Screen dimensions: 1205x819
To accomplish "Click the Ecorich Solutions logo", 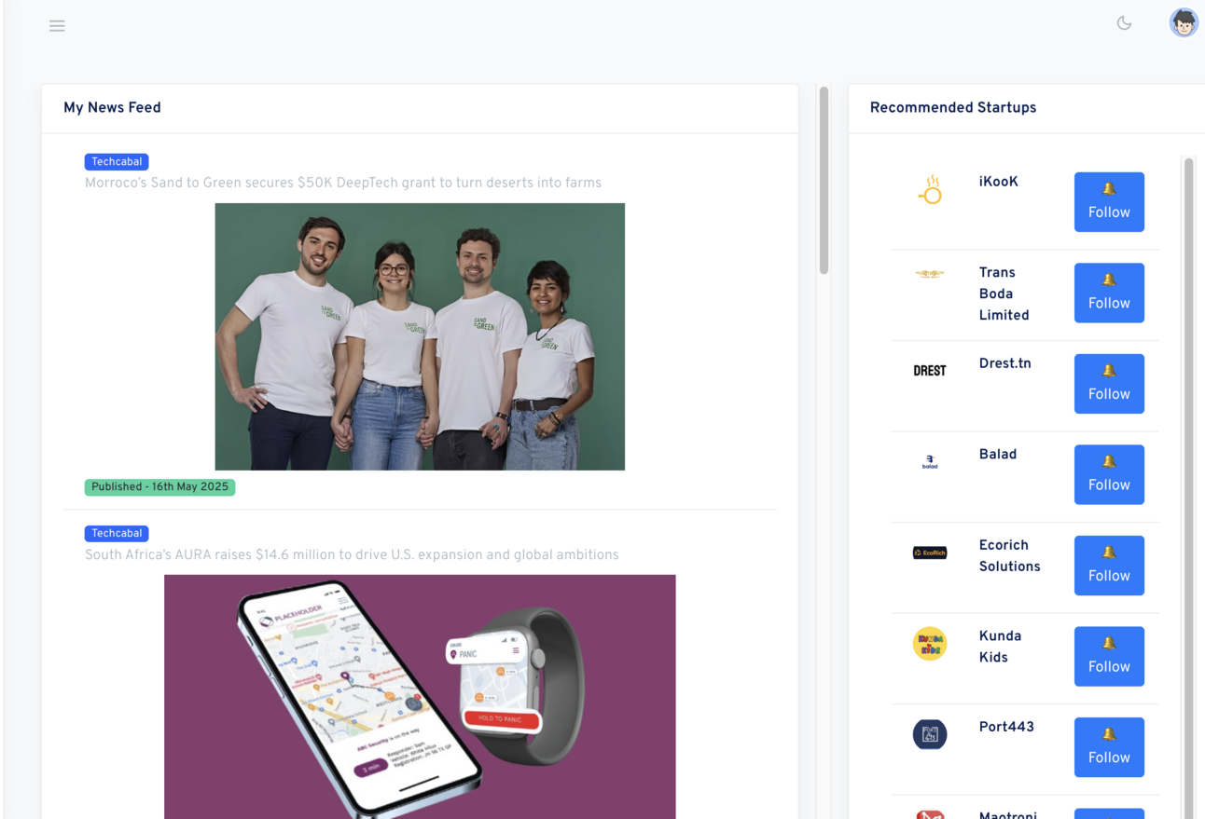I will click(930, 553).
